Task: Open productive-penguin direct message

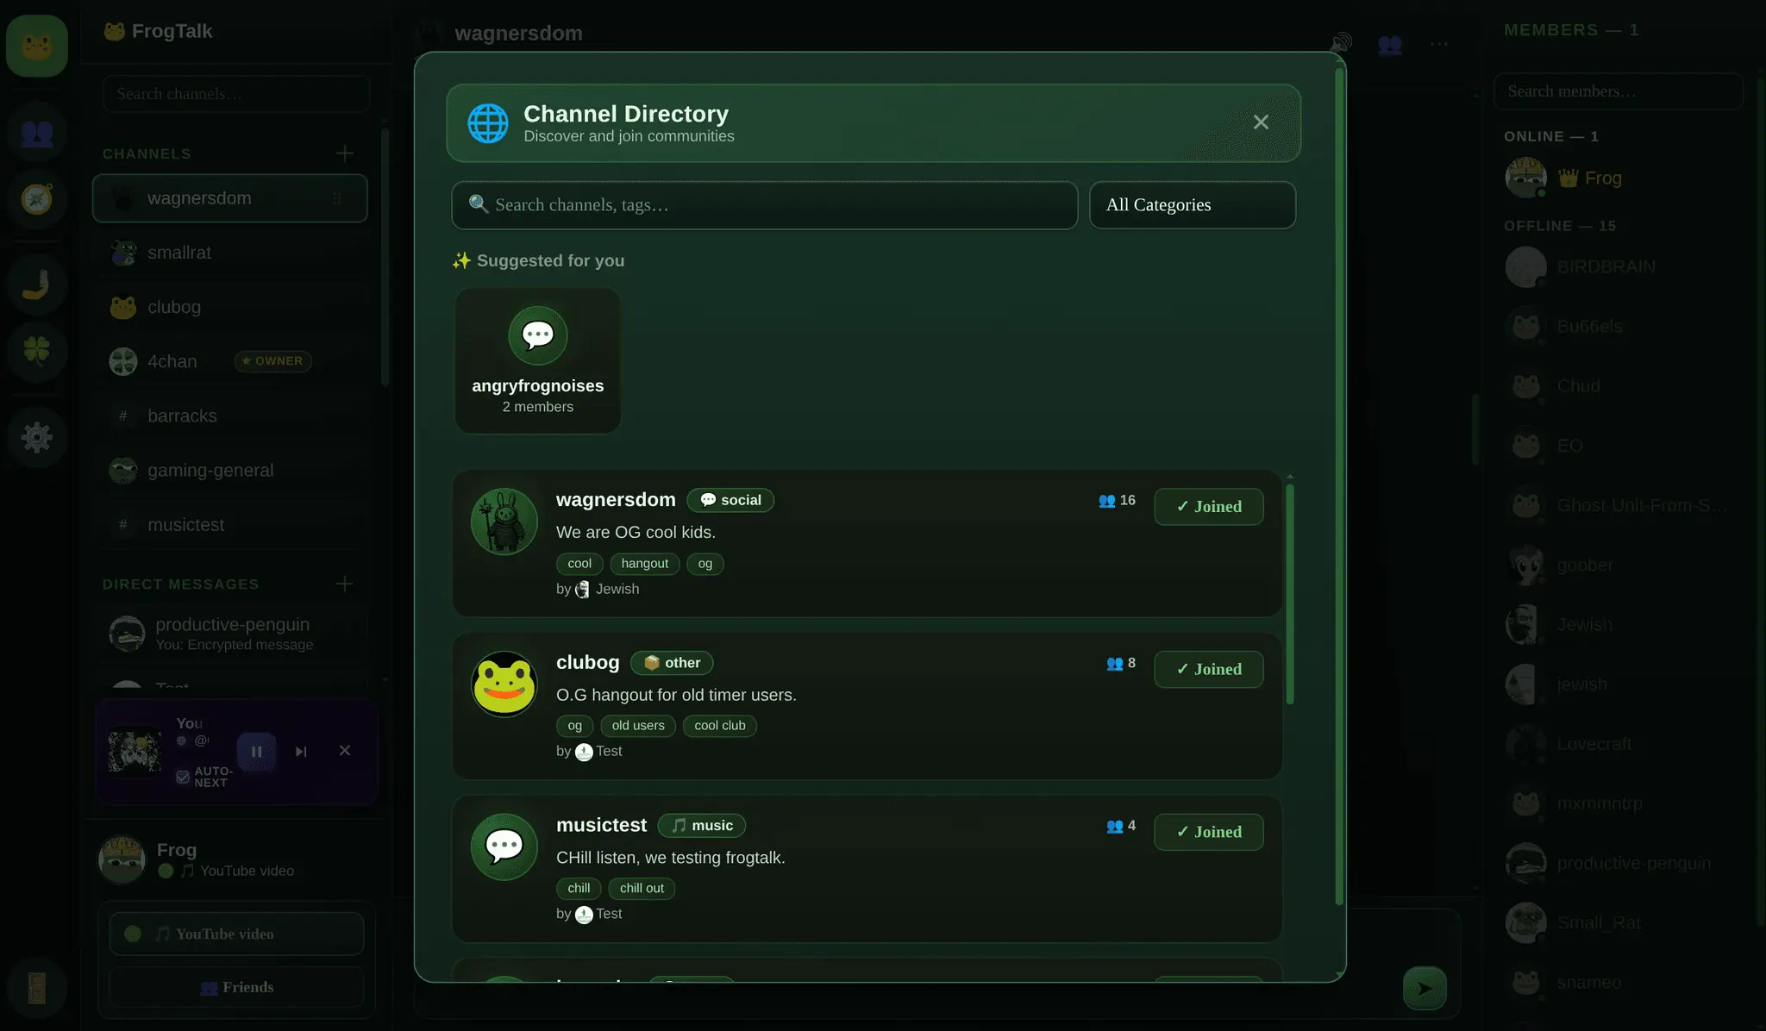Action: (229, 634)
